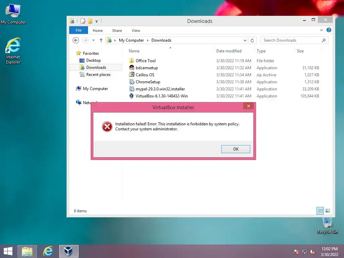Go back with the Back arrow

point(76,40)
